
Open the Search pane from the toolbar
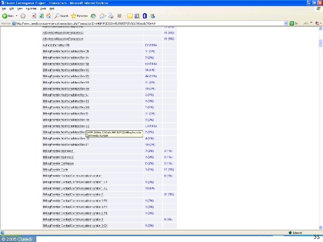pos(61,16)
